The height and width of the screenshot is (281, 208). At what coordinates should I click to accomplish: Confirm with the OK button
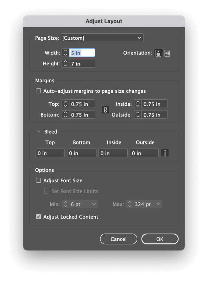pos(160,239)
